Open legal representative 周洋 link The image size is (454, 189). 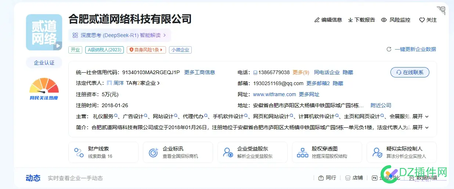pos(118,83)
